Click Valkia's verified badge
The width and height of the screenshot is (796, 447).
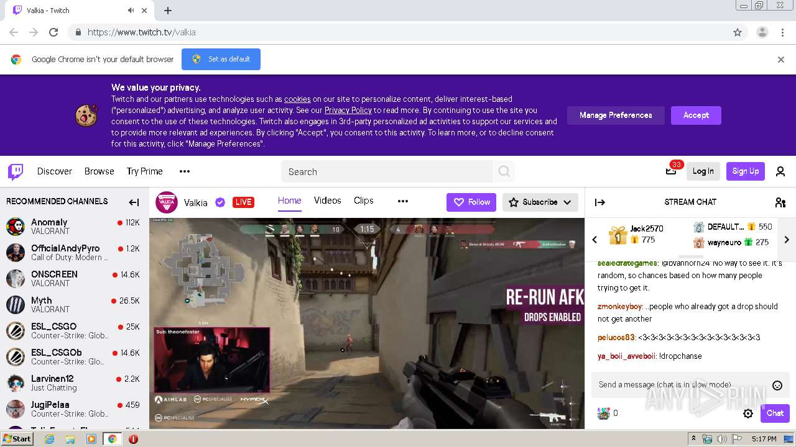click(220, 202)
